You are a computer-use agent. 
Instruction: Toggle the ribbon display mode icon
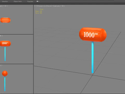point(37,1)
